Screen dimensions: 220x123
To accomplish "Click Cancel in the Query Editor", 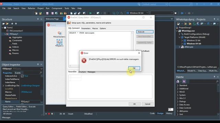I will [x=147, y=104].
